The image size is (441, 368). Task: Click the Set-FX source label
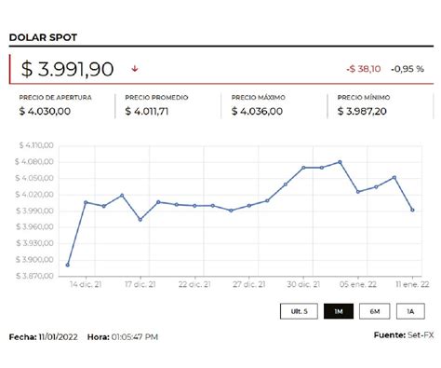pos(421,335)
